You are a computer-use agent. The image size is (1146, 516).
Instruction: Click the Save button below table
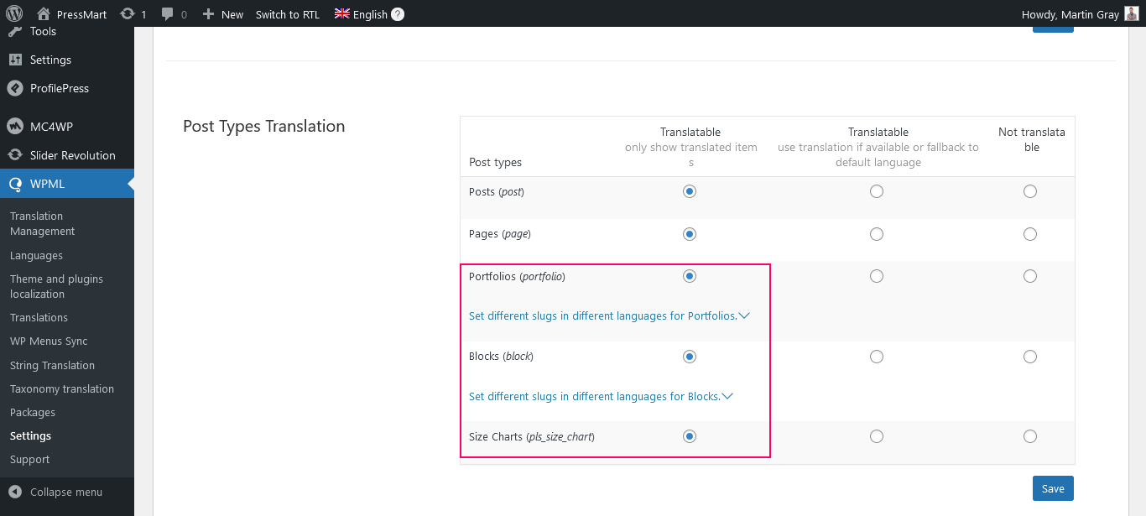pyautogui.click(x=1053, y=488)
